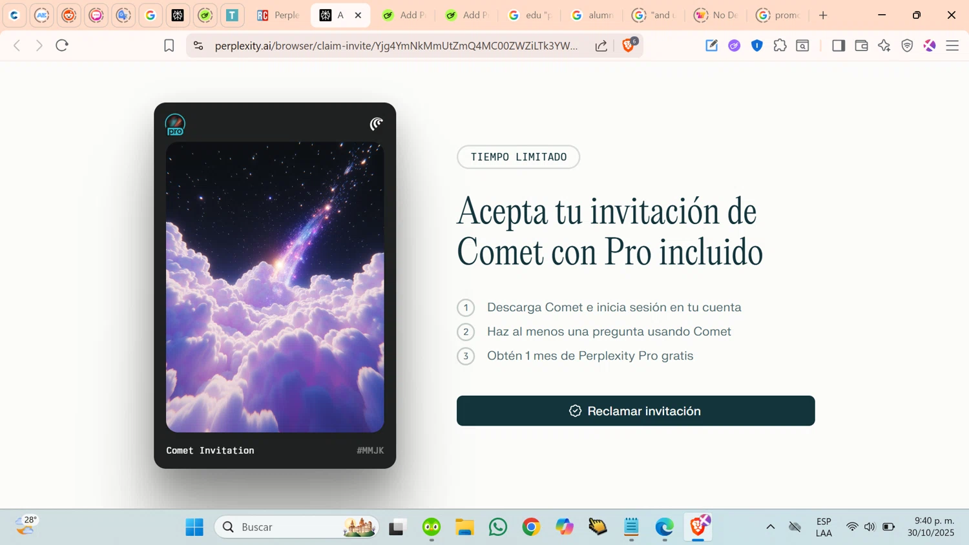Switch to the 'alumn' Google tab
This screenshot has height=545, width=969.
(592, 15)
